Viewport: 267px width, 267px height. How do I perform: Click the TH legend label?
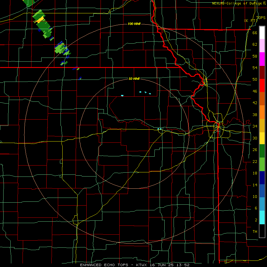tap(255, 232)
